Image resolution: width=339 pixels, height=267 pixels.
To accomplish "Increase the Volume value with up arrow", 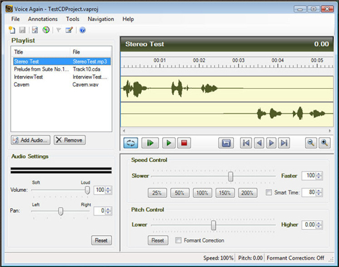I will (x=108, y=188).
